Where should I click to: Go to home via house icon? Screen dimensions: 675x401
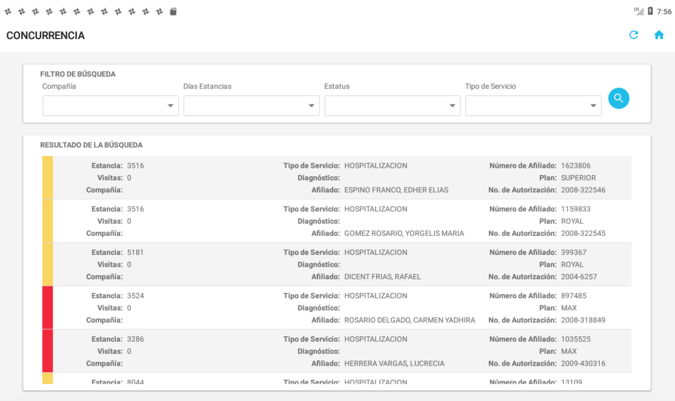[x=659, y=35]
